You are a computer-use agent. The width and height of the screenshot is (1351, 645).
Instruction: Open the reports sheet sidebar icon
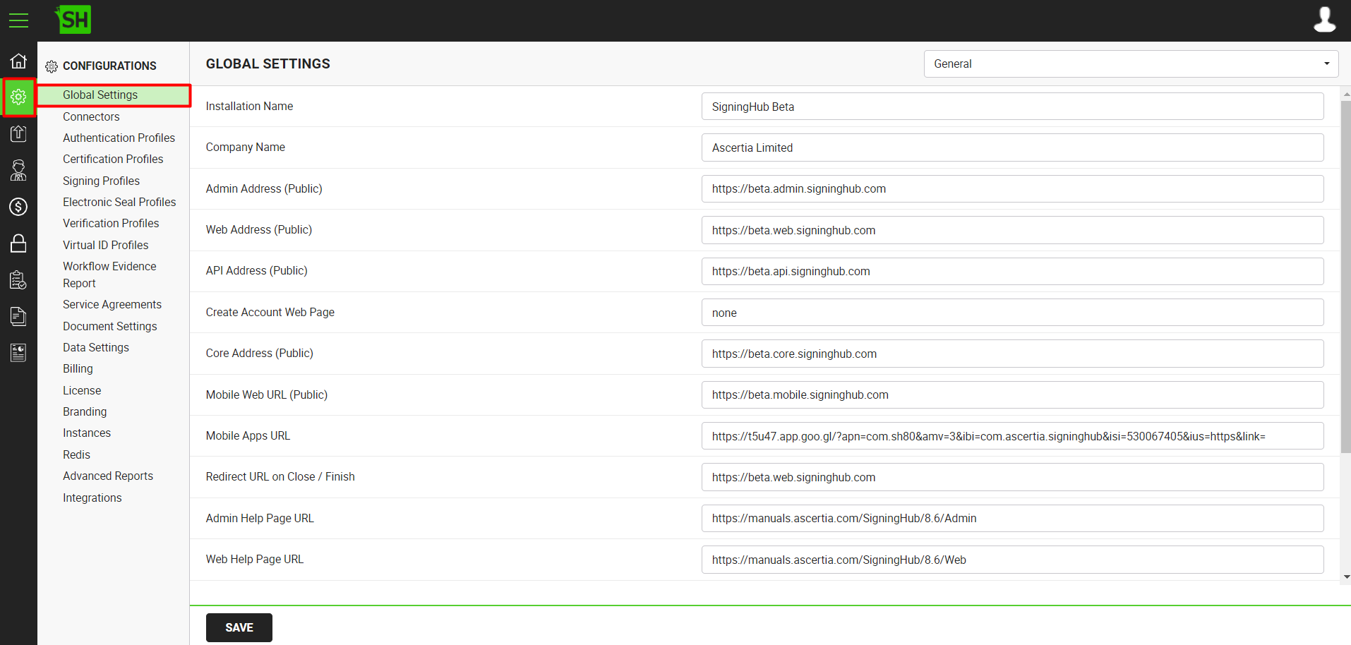click(x=18, y=353)
